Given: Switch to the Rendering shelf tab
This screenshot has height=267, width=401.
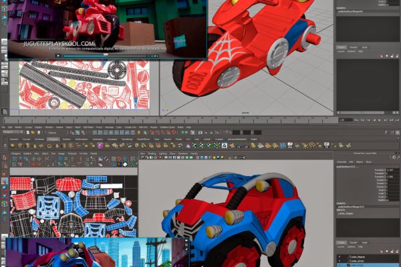Looking at the screenshot, I should click(x=127, y=140).
